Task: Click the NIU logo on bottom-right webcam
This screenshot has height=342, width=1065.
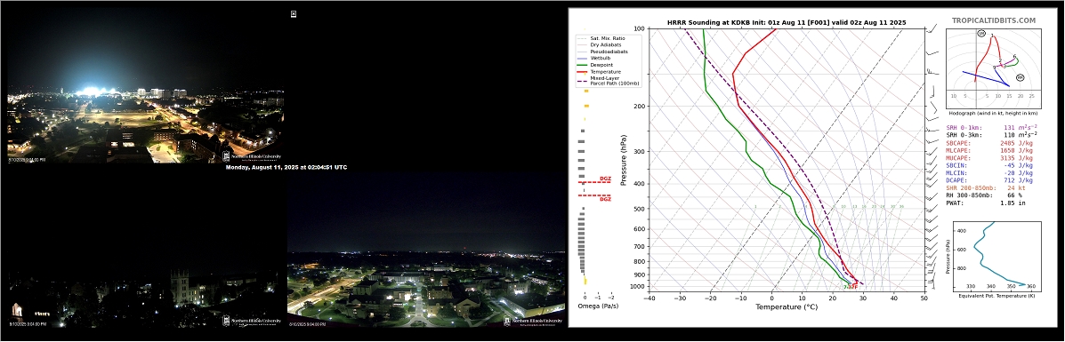Action: point(534,321)
